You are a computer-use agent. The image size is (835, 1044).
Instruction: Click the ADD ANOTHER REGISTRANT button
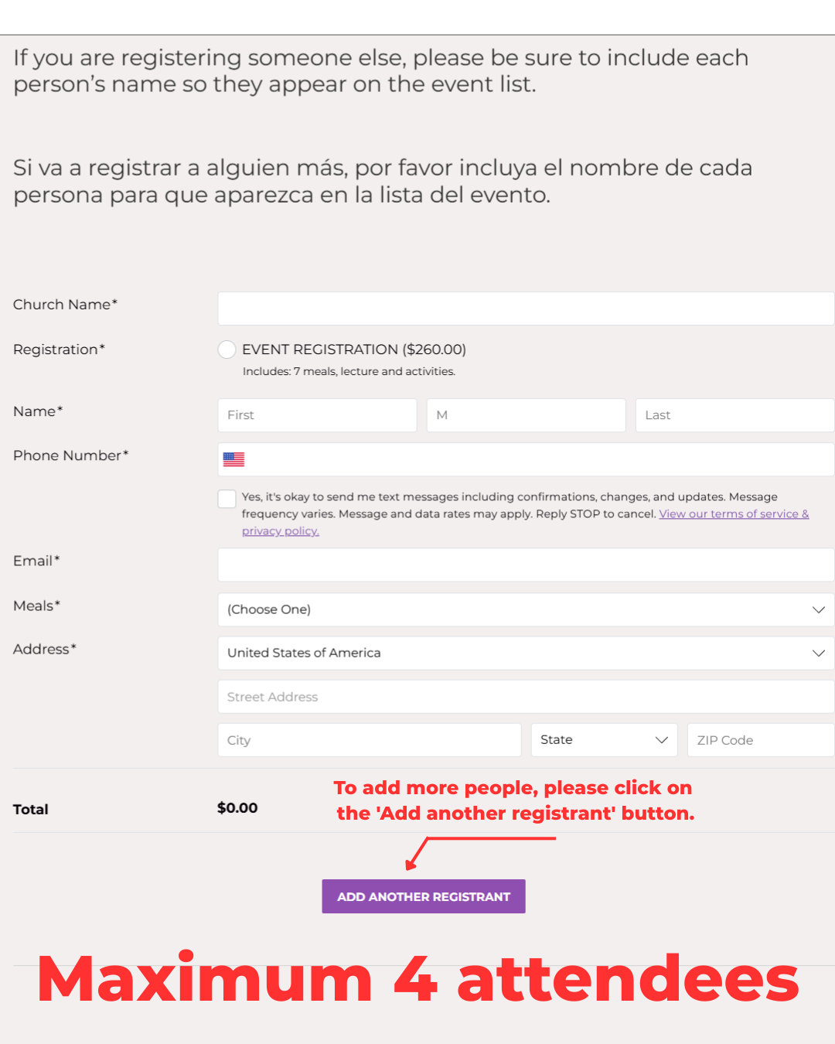pyautogui.click(x=424, y=896)
